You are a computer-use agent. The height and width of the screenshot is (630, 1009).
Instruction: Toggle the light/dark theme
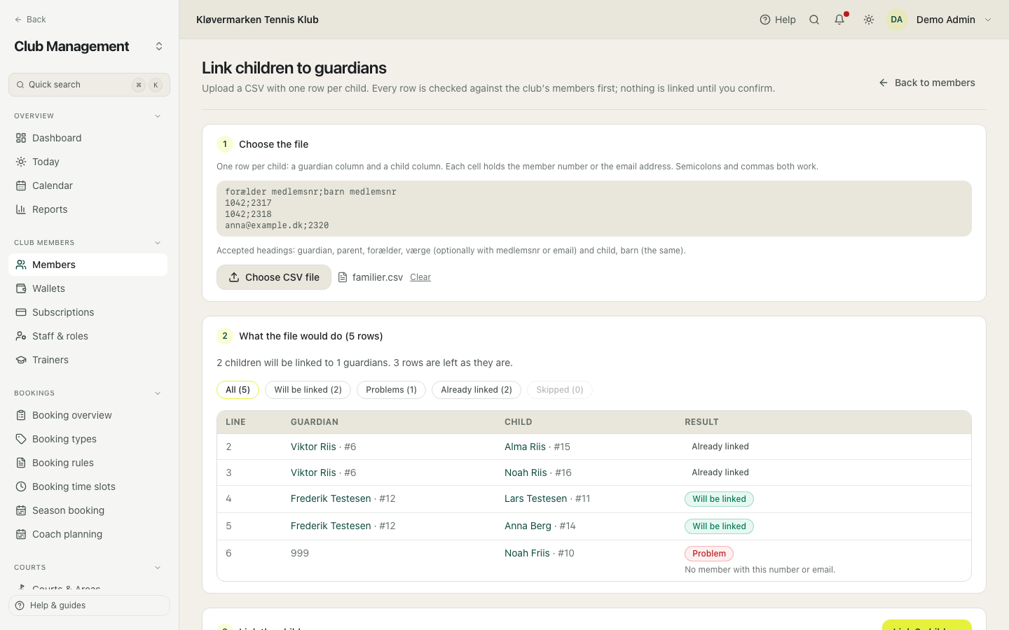click(x=869, y=20)
